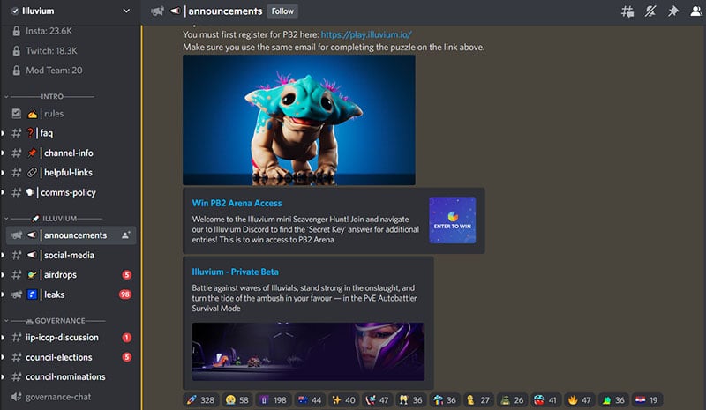Toggle the reaction with 27

478,400
